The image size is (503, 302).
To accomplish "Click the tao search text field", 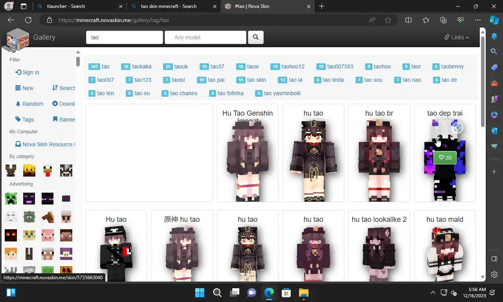I will (124, 37).
